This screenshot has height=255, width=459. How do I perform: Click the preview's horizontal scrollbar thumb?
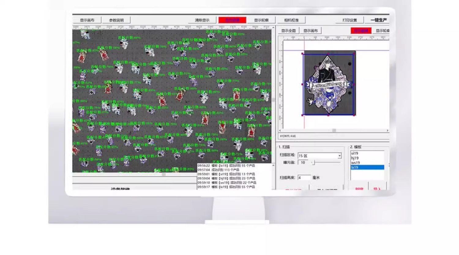click(x=334, y=130)
